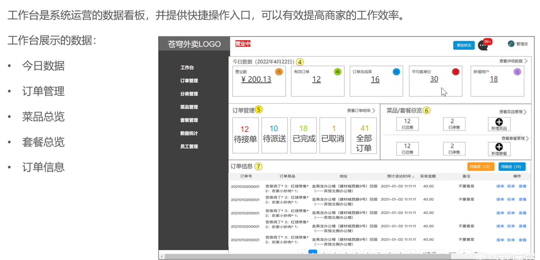Expand 查看详细数据 via its chevron arrow
The image size is (540, 260).
click(x=526, y=61)
